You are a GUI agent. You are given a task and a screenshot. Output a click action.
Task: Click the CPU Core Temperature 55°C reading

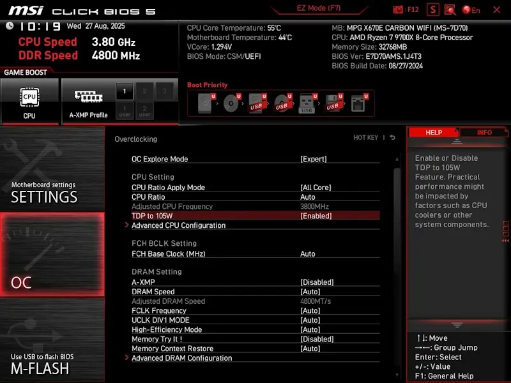click(x=234, y=28)
